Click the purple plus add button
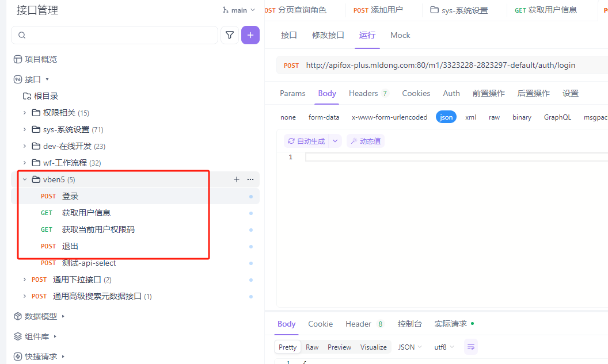 pos(250,35)
